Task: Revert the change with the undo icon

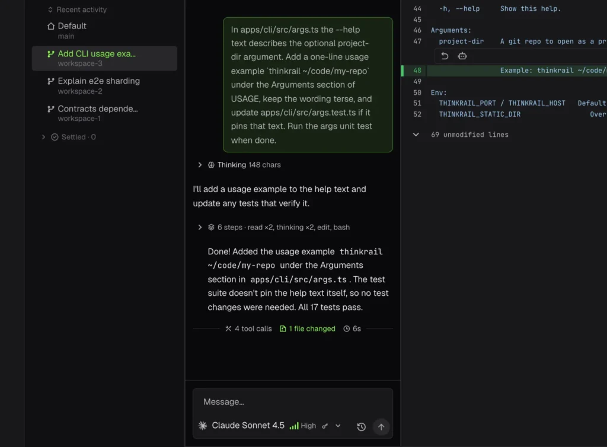Action: click(x=445, y=56)
